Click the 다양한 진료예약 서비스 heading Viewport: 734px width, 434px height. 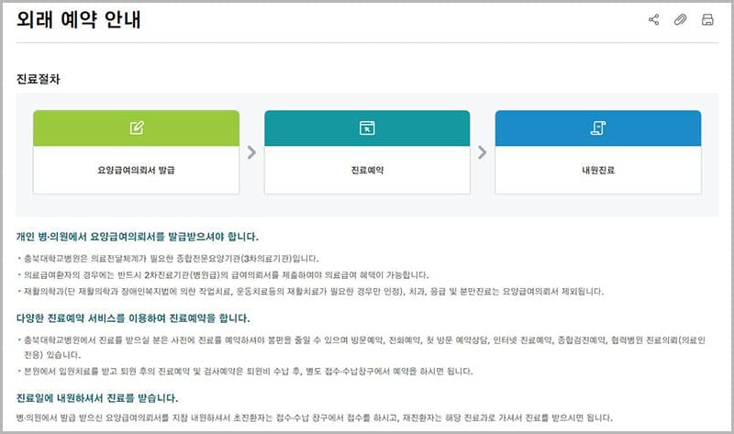(133, 317)
